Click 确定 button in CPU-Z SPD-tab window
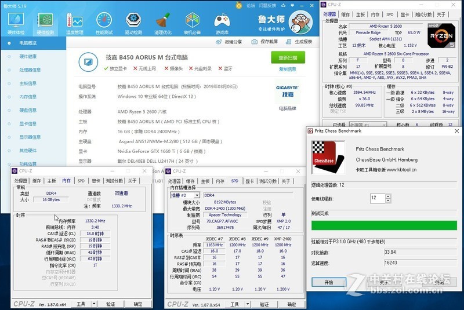The height and width of the screenshot is (310, 464). pyautogui.click(x=292, y=304)
